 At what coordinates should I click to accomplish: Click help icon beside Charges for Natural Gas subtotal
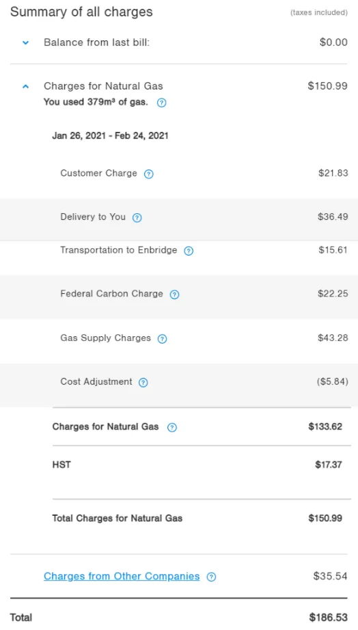(x=172, y=428)
